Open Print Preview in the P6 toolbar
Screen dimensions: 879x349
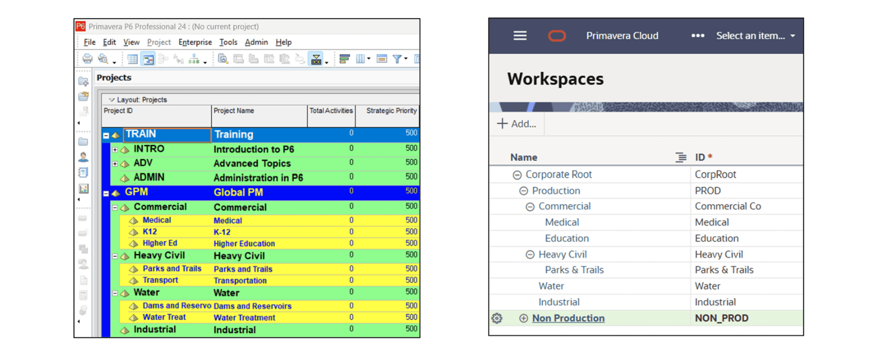click(103, 59)
